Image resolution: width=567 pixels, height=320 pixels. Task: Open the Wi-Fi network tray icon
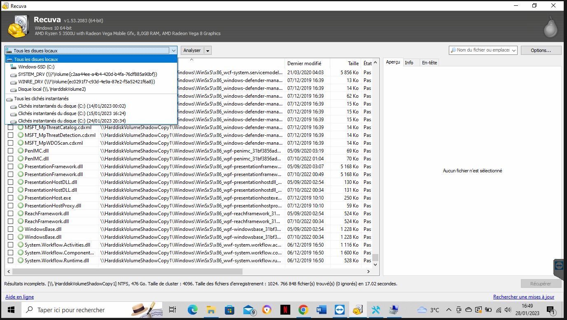pos(498,310)
